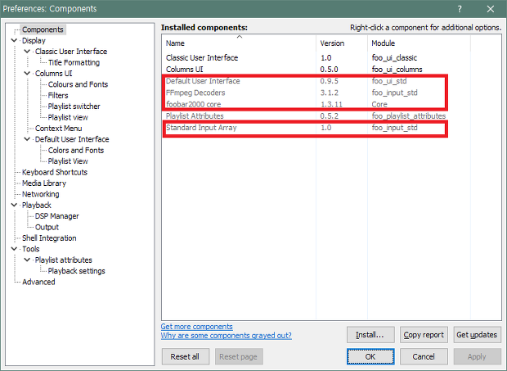This screenshot has width=507, height=371.
Task: Click the Install... button
Action: point(370,334)
